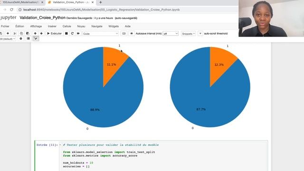Expand the dropdown arrow next to Snippets

click(200, 34)
